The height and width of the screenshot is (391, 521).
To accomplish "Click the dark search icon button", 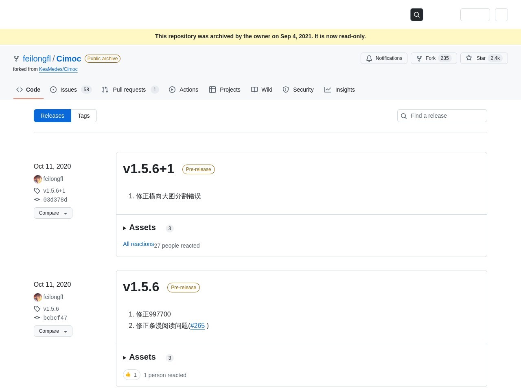I will click(417, 15).
